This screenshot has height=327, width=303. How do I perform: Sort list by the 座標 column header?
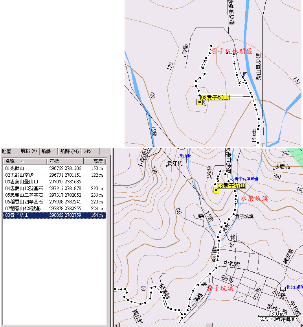[x=65, y=161]
